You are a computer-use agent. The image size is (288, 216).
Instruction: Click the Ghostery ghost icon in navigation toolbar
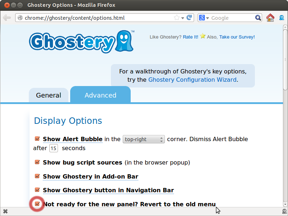(x=282, y=18)
